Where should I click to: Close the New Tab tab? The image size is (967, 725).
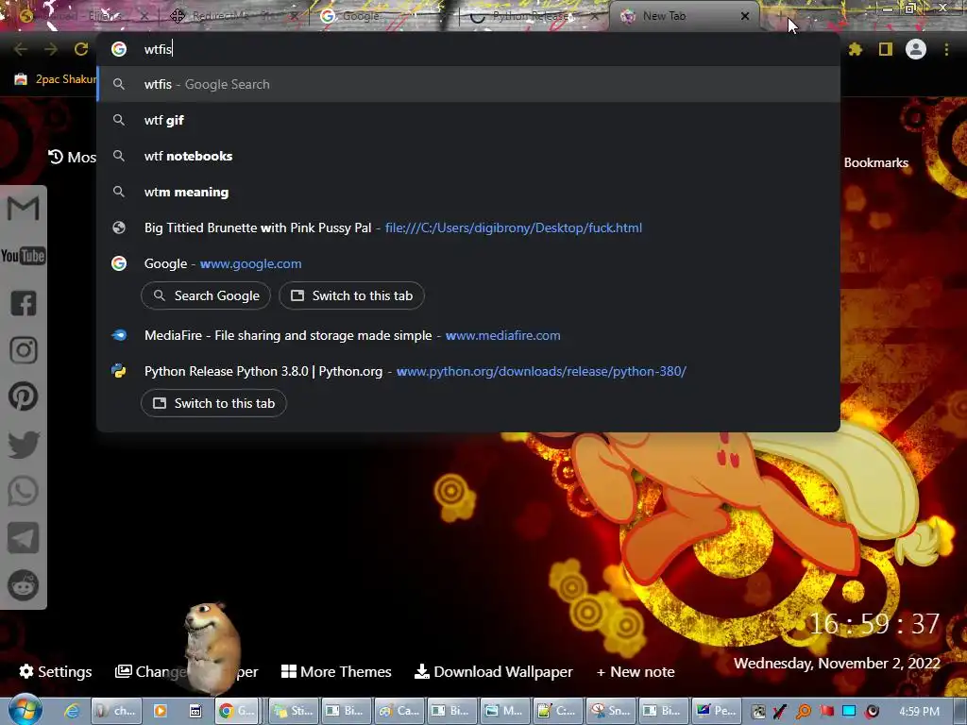[745, 16]
